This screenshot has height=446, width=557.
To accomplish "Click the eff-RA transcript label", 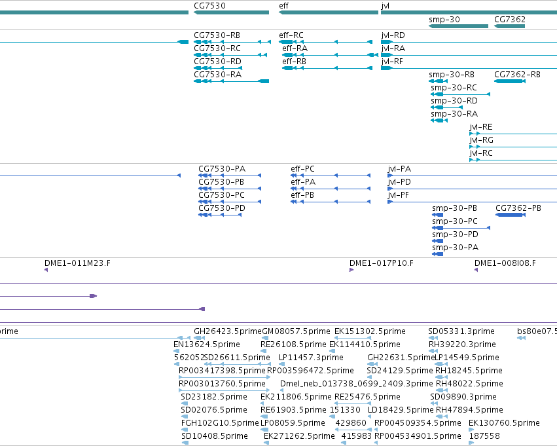I will point(295,48).
